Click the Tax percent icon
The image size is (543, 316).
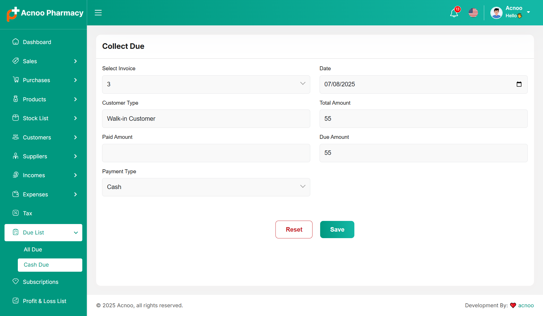16,213
